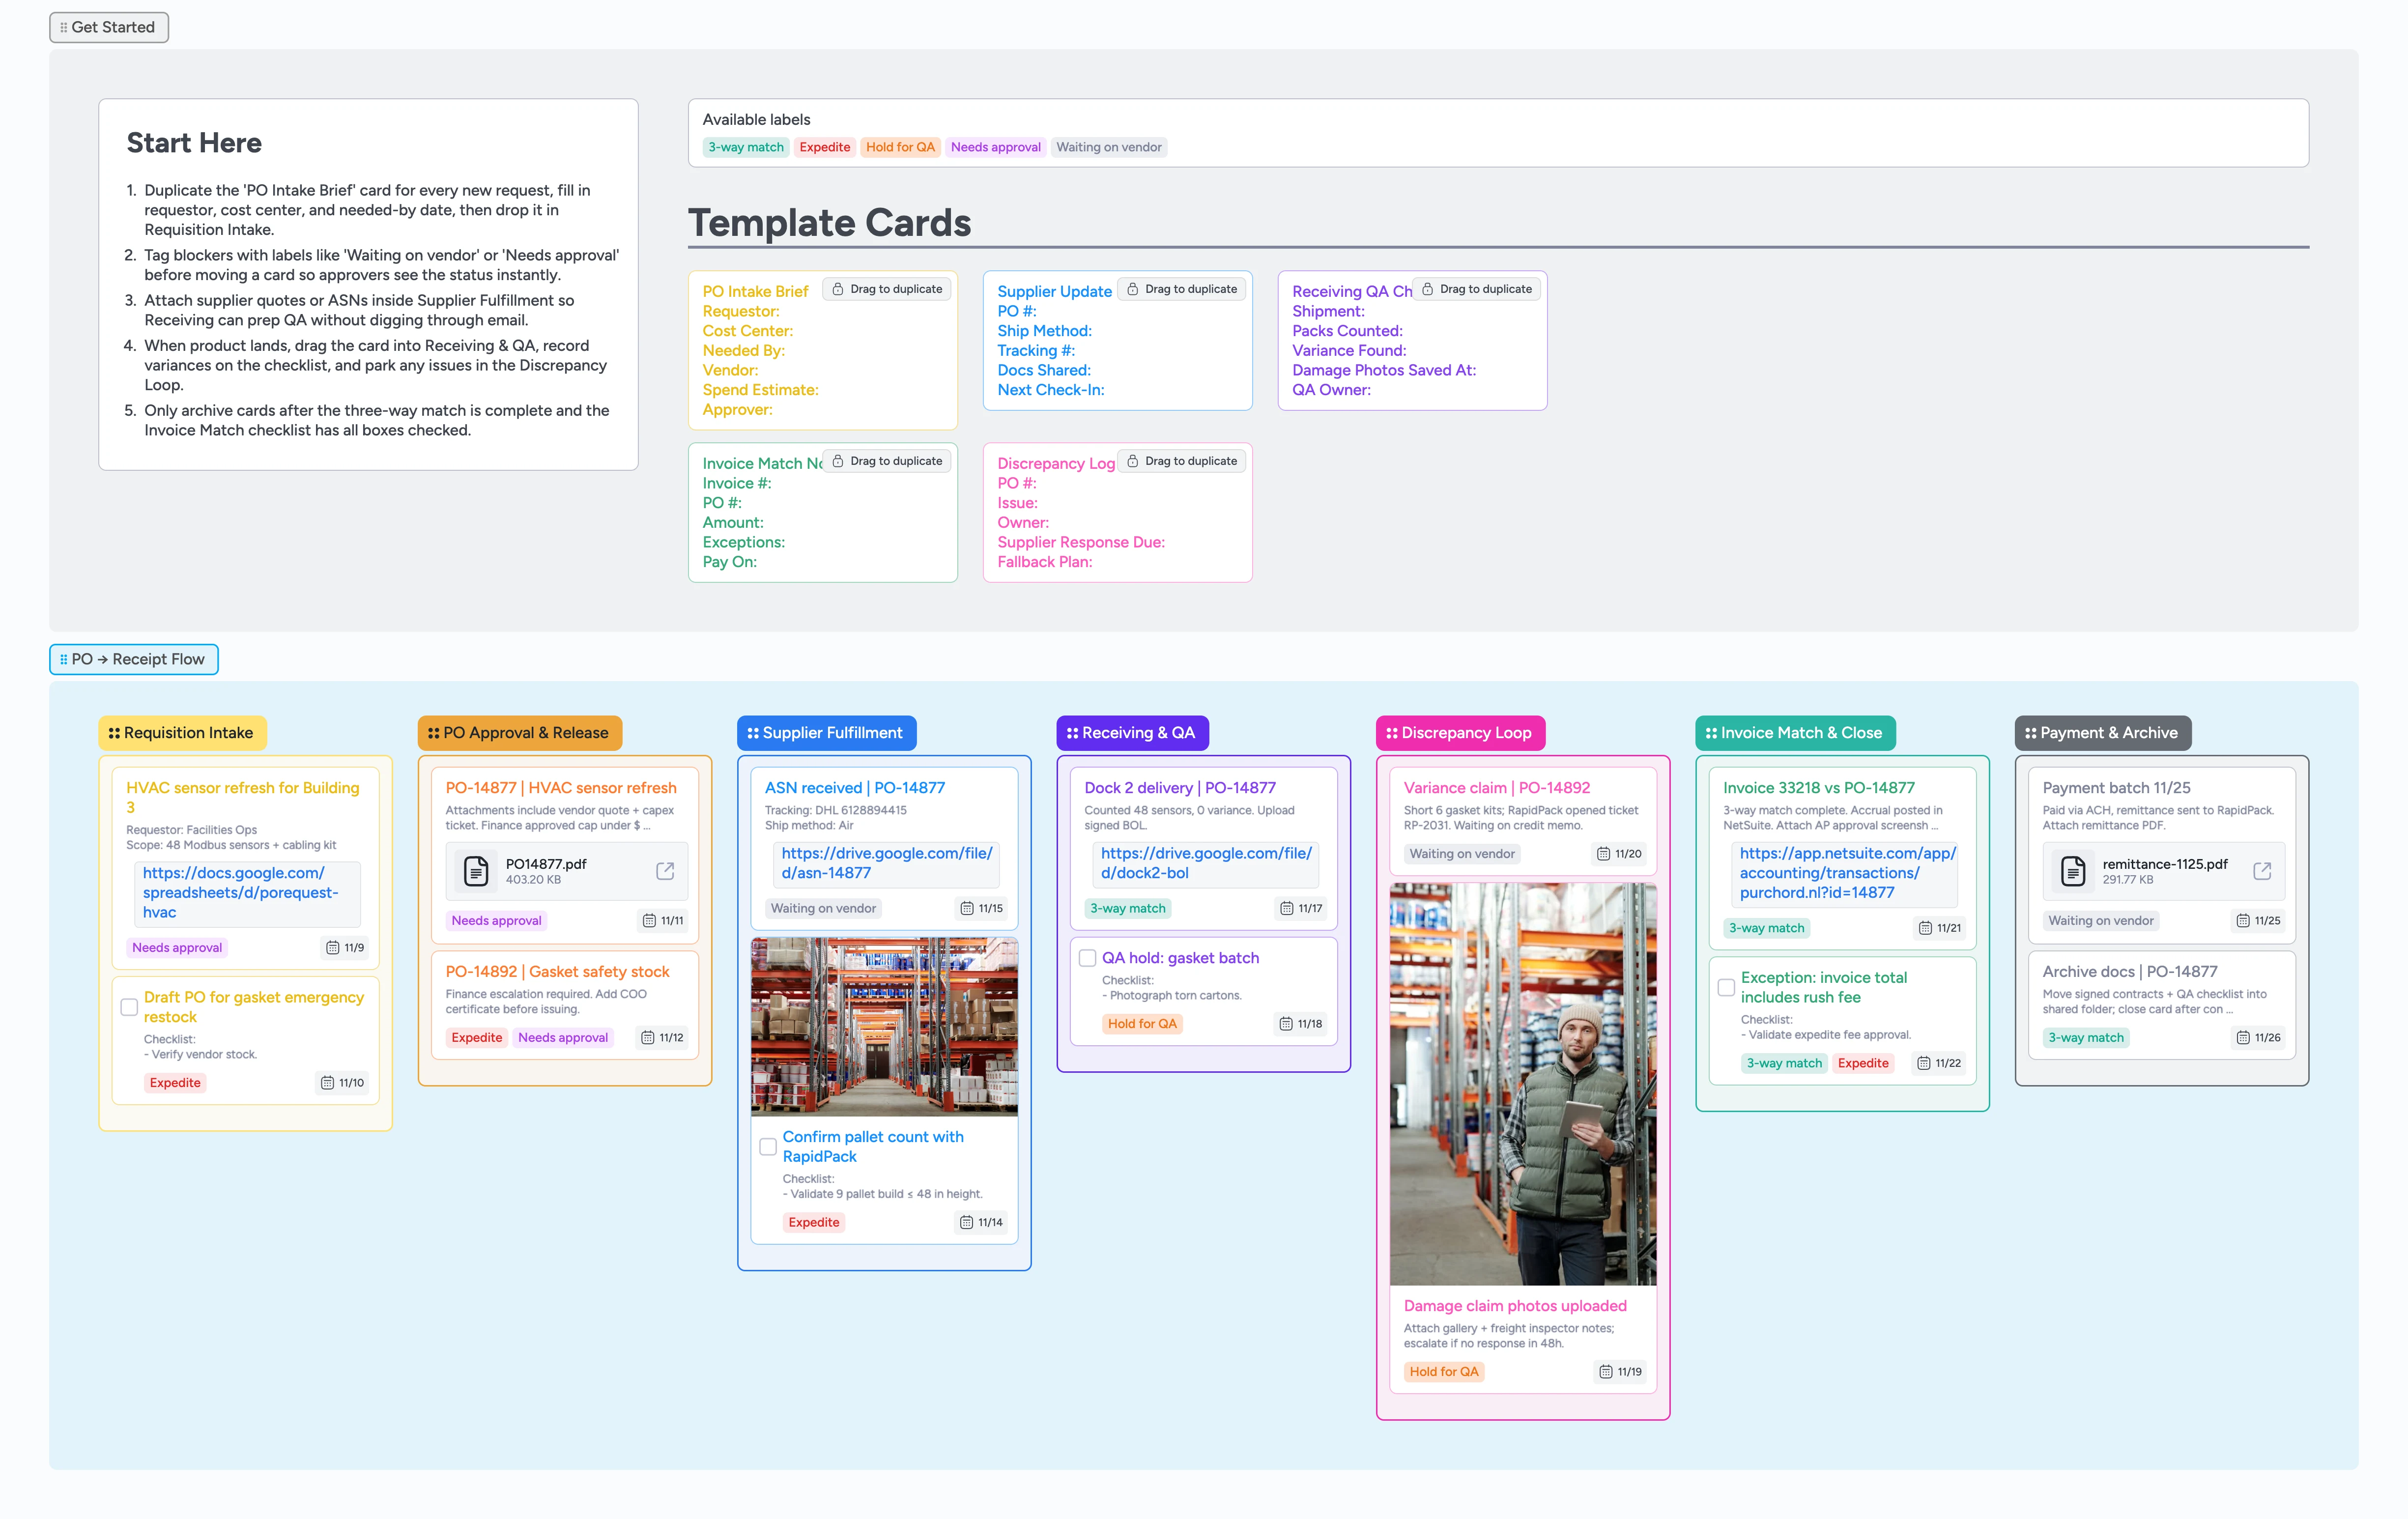Click the warehouse photo on ASN received card
The width and height of the screenshot is (2408, 1519).
(884, 1026)
